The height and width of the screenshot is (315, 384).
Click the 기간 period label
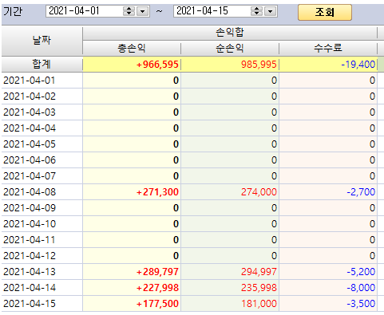13,11
